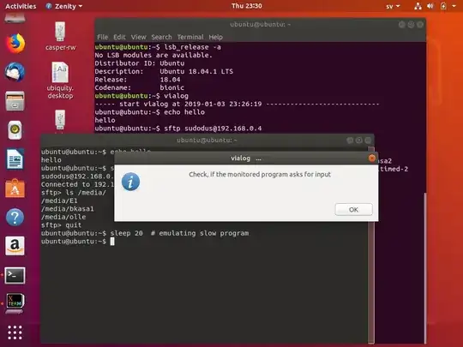This screenshot has width=463, height=347.
Task: Launch Firefox from the dock
Action: [15, 44]
